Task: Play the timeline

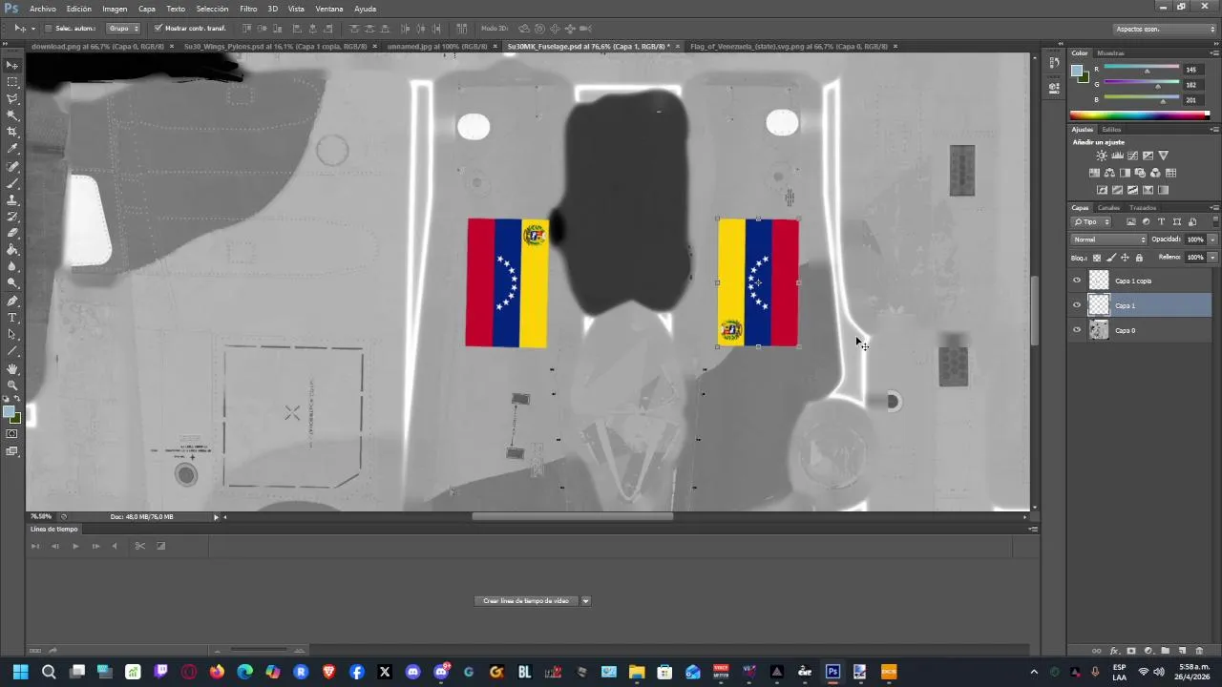Action: 75,546
